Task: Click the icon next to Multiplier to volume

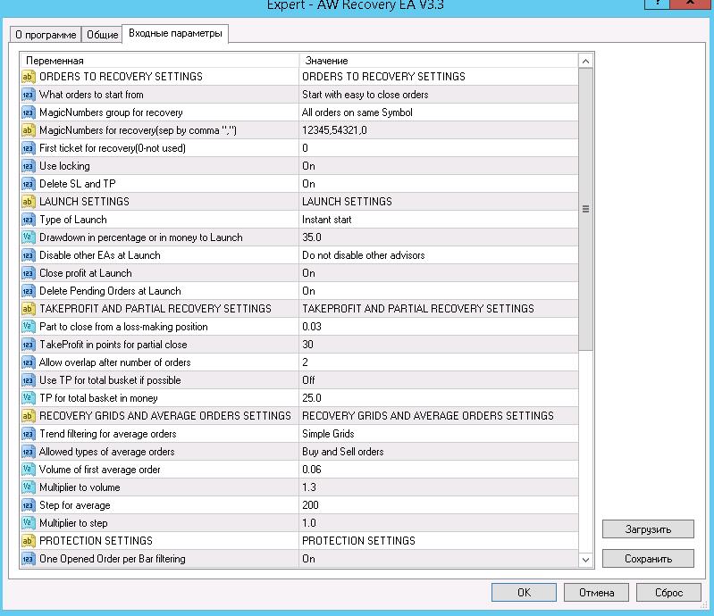Action: point(29,487)
